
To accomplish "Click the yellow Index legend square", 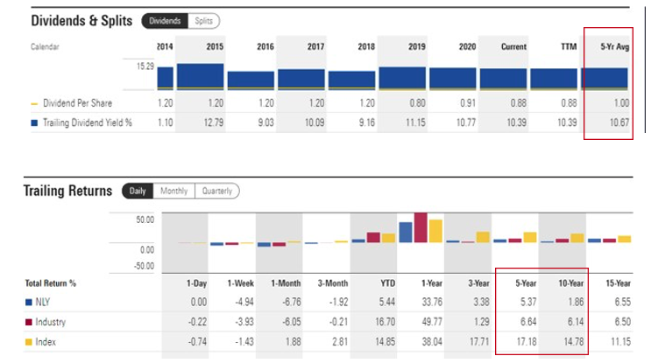I will point(28,343).
